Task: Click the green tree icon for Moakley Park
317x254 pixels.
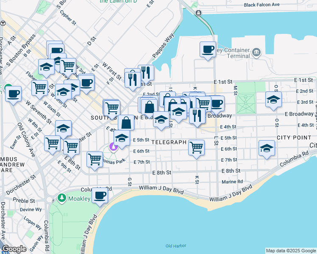Action: point(62,198)
